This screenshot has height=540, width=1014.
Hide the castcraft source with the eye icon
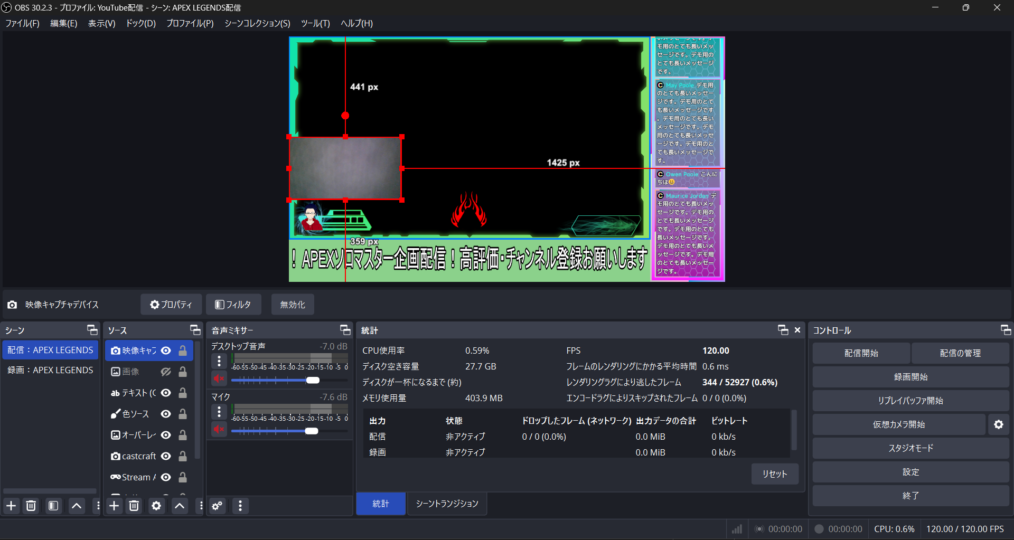click(166, 456)
